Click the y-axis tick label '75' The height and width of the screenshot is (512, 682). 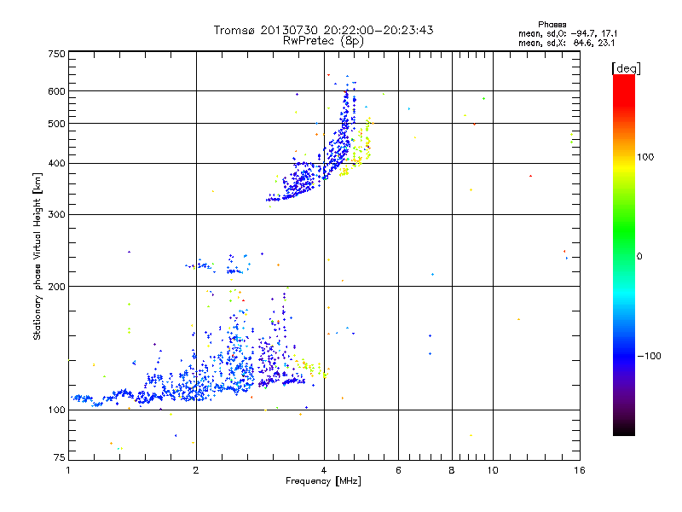[x=60, y=457]
